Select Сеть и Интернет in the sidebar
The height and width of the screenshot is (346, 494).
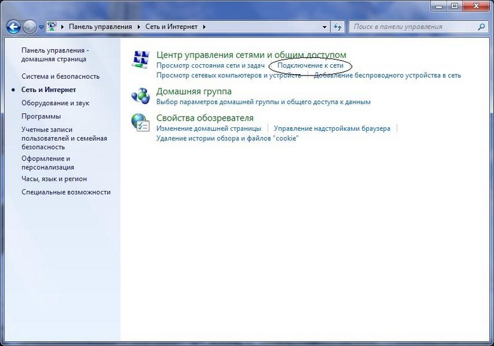pos(49,90)
